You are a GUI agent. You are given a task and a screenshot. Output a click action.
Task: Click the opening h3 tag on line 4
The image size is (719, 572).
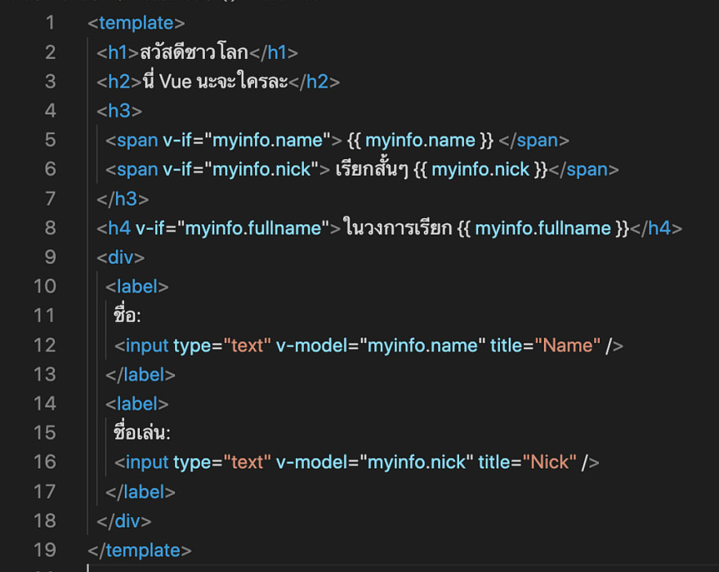click(x=119, y=111)
